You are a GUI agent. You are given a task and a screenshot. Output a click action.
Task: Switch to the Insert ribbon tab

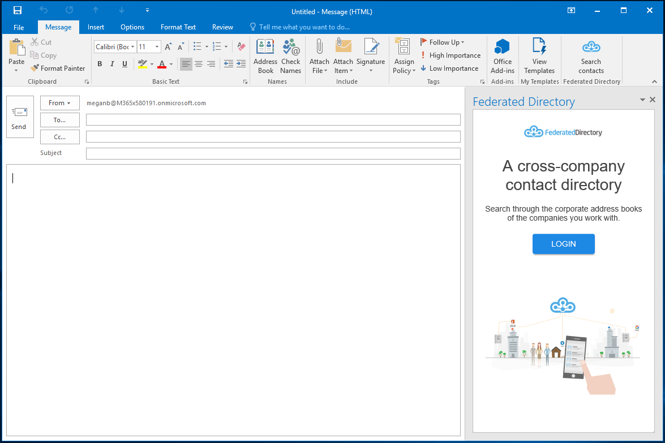pos(96,27)
